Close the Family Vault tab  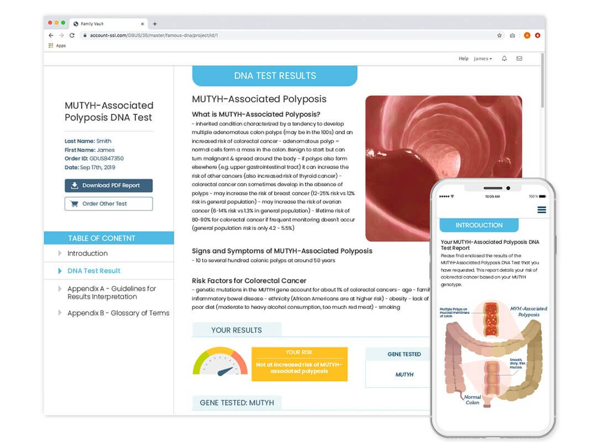(143, 24)
